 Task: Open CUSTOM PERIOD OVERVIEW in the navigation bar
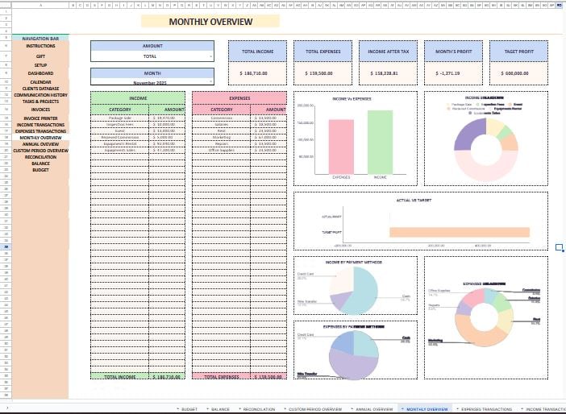(40, 151)
